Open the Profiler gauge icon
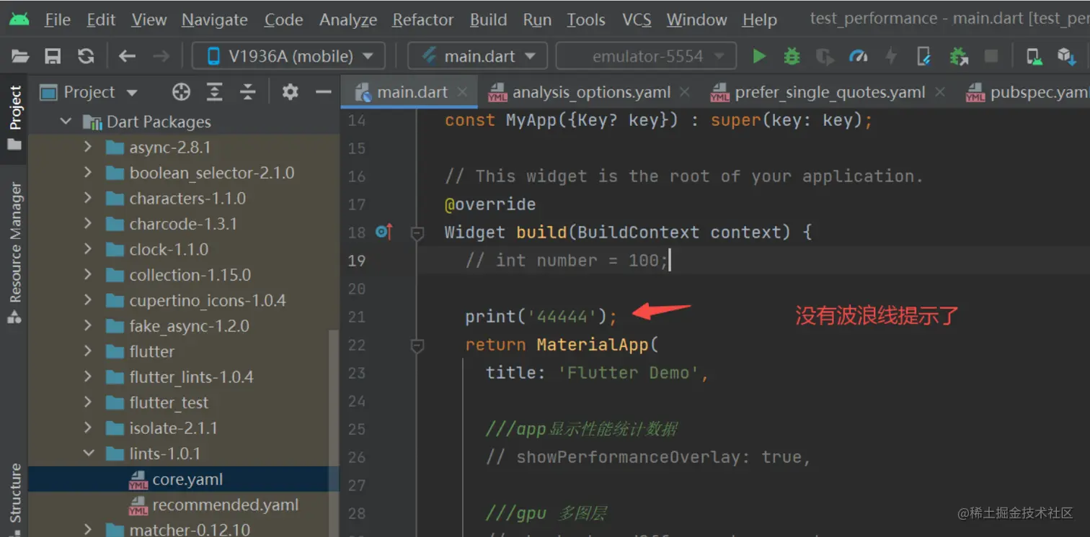This screenshot has height=537, width=1090. point(858,56)
